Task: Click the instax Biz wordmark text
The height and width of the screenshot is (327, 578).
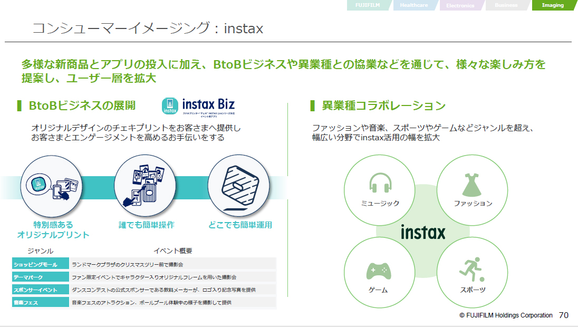Action: pyautogui.click(x=208, y=104)
